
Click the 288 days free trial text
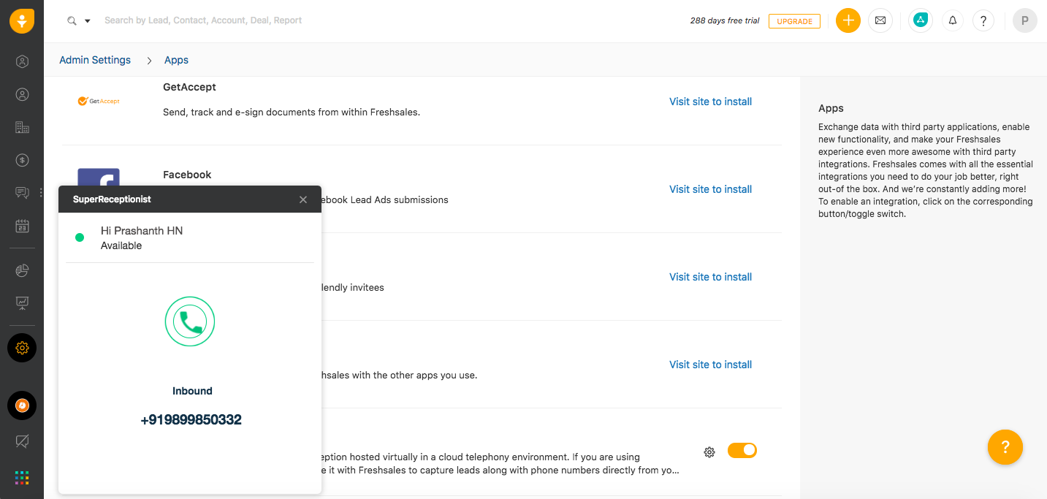coord(725,20)
